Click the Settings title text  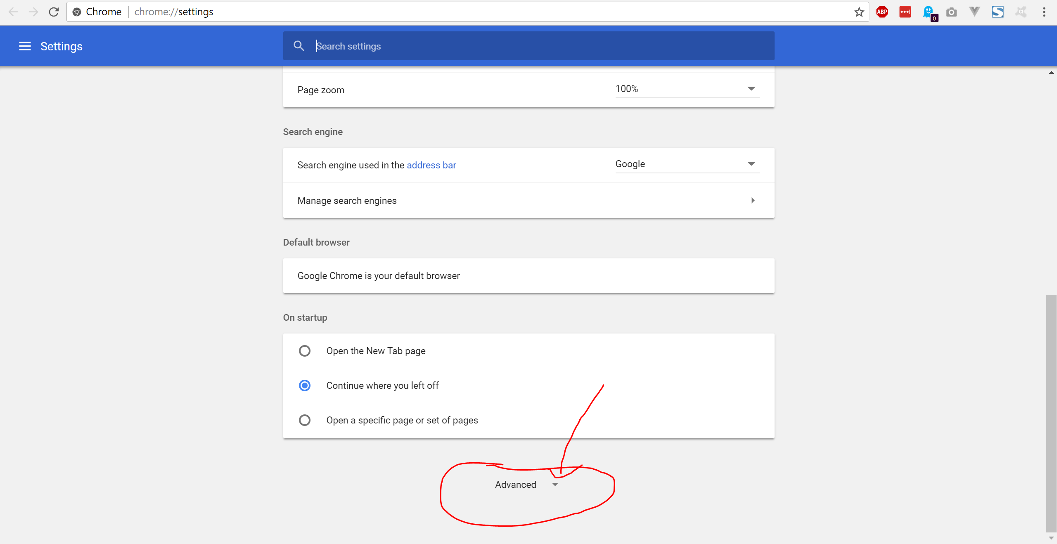62,46
